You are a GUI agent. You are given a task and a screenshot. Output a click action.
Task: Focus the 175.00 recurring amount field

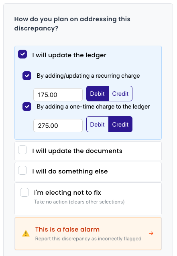(x=58, y=95)
